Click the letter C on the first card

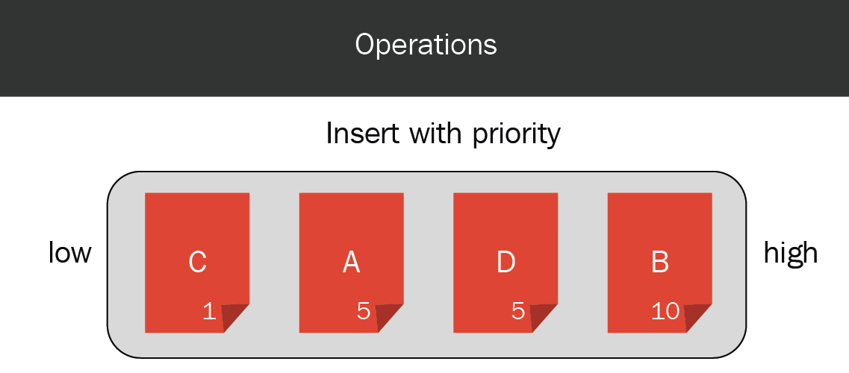click(x=198, y=263)
